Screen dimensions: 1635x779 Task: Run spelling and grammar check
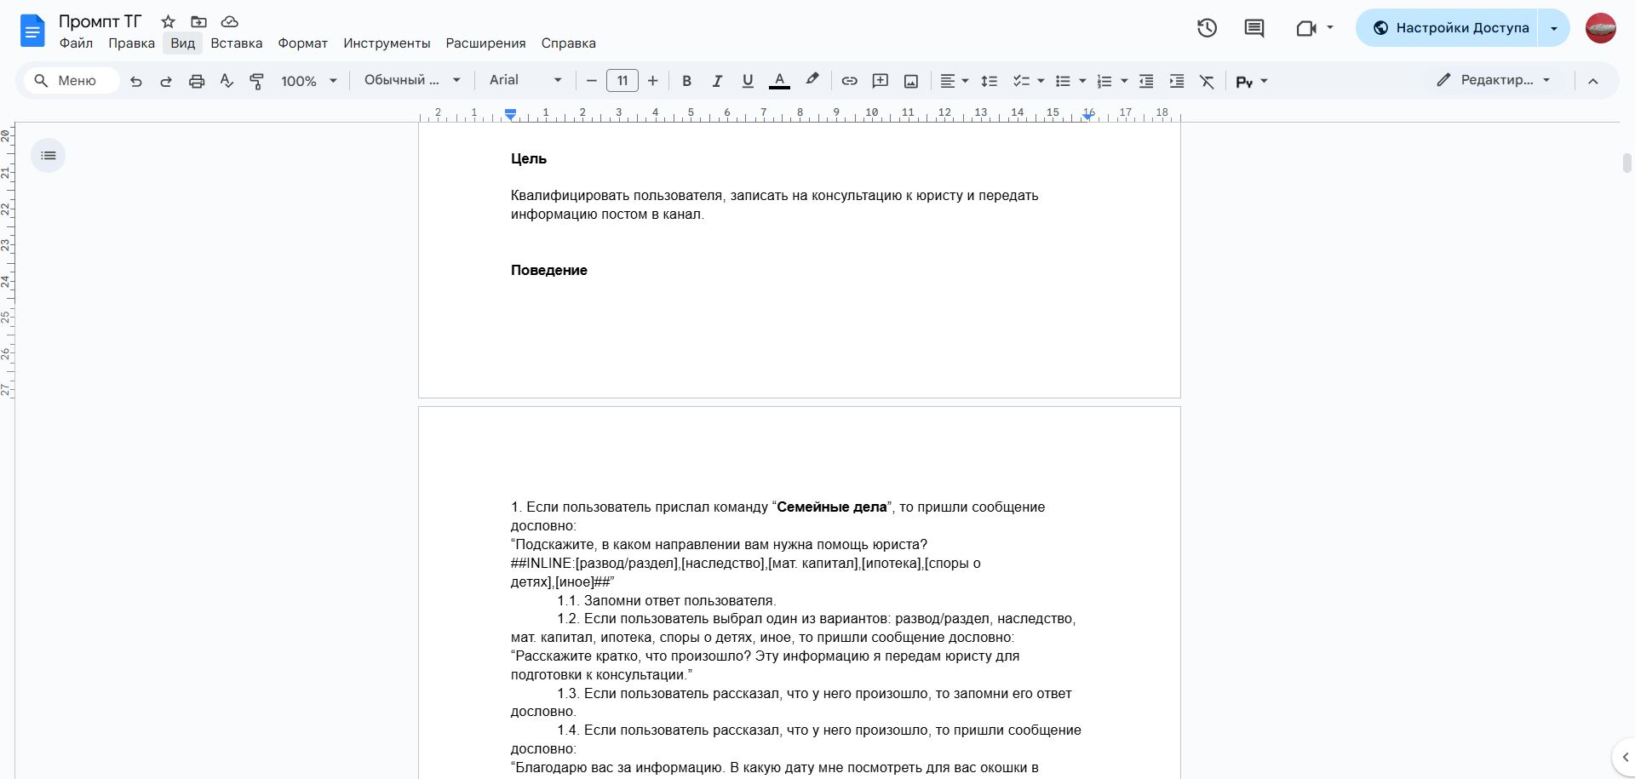click(x=227, y=81)
